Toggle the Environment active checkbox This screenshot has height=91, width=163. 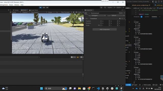point(89,13)
